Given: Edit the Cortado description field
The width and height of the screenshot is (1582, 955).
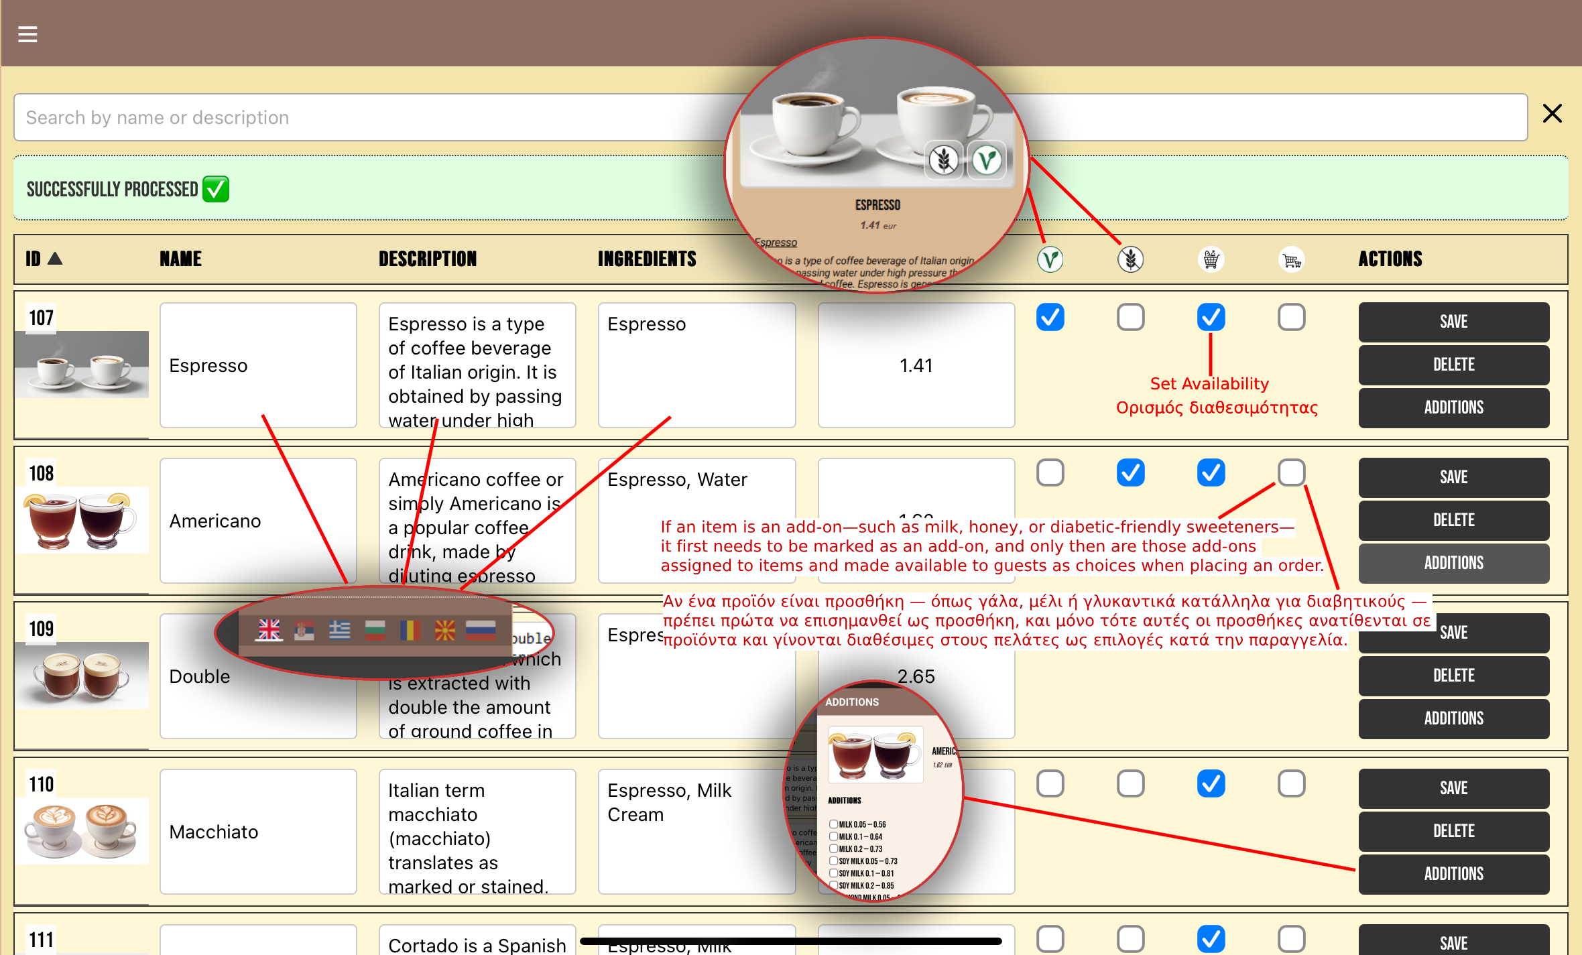Looking at the screenshot, I should [477, 940].
